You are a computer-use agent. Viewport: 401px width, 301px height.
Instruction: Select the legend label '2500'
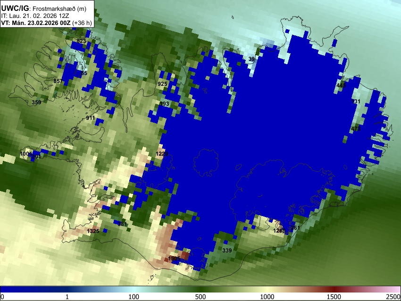pos(393,297)
